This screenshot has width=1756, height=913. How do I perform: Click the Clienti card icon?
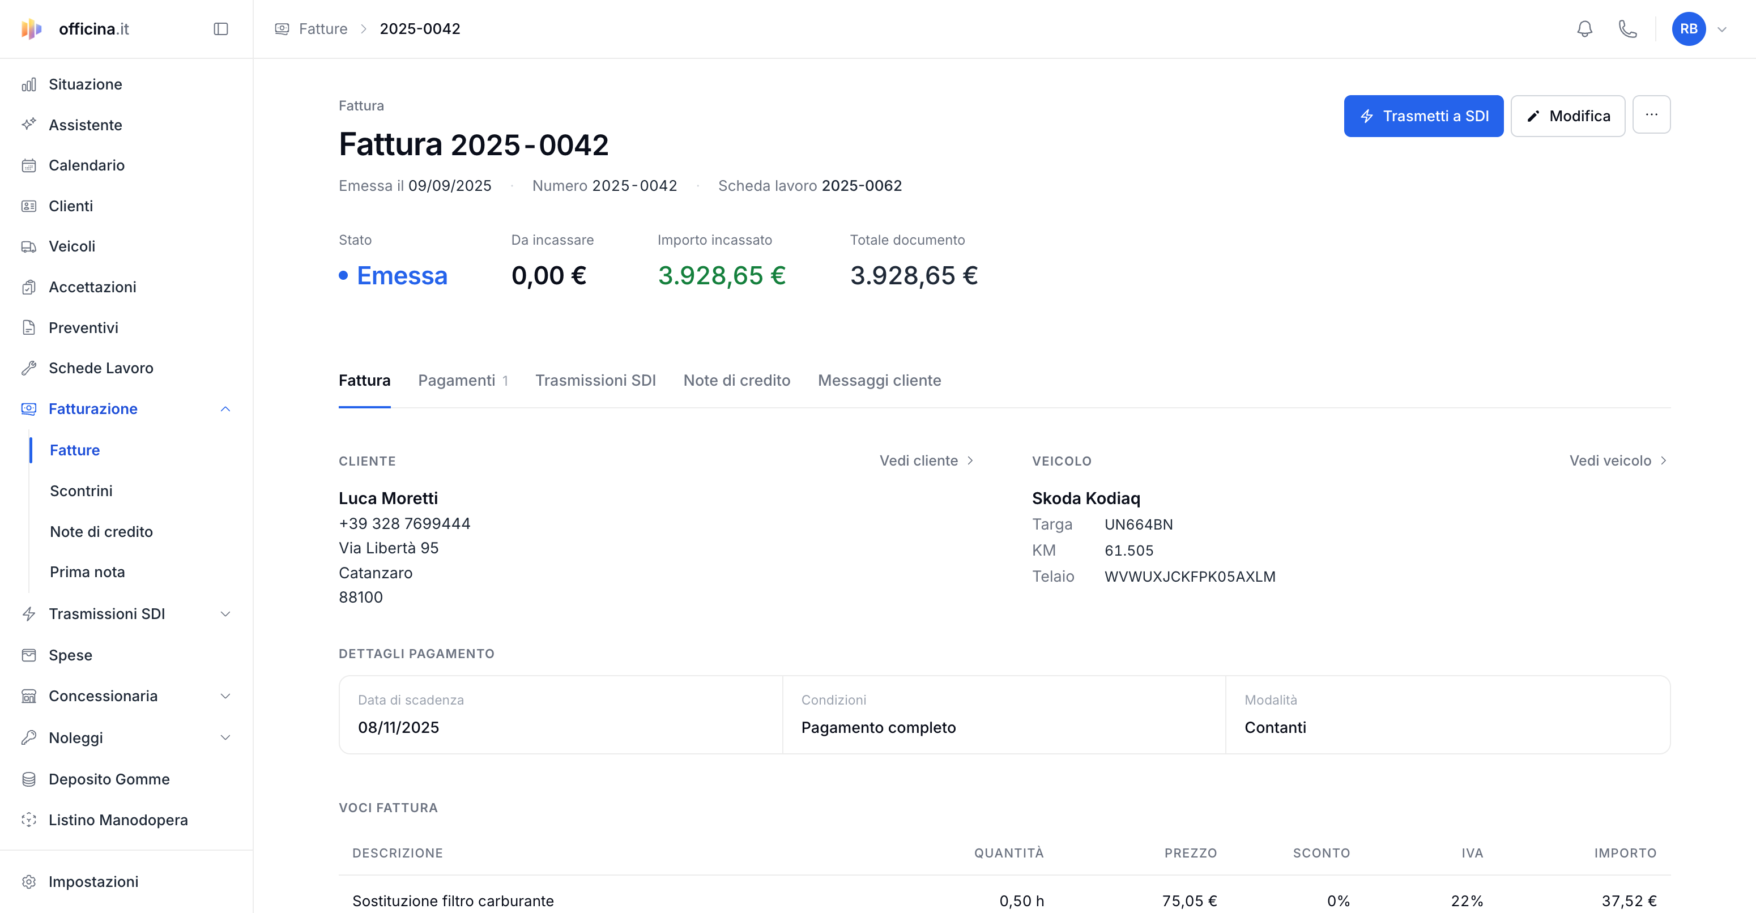pyautogui.click(x=29, y=206)
